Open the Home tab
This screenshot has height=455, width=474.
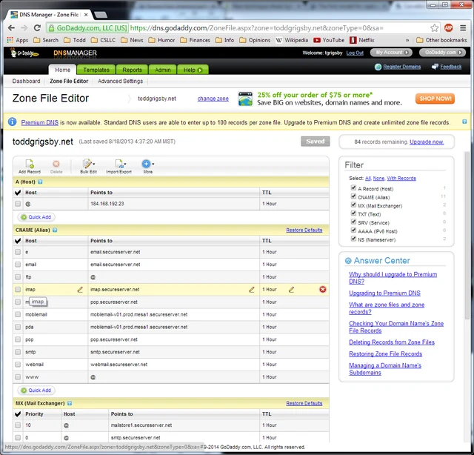point(62,70)
